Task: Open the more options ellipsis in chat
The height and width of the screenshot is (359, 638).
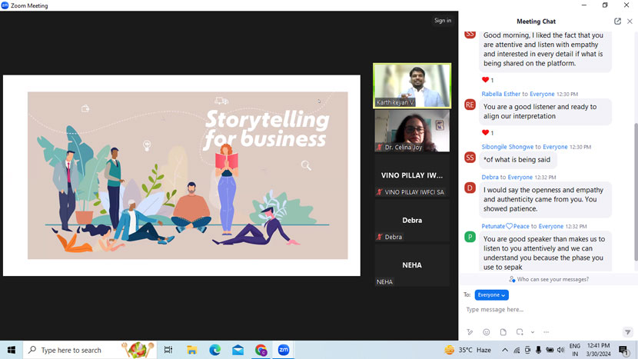Action: [x=547, y=332]
